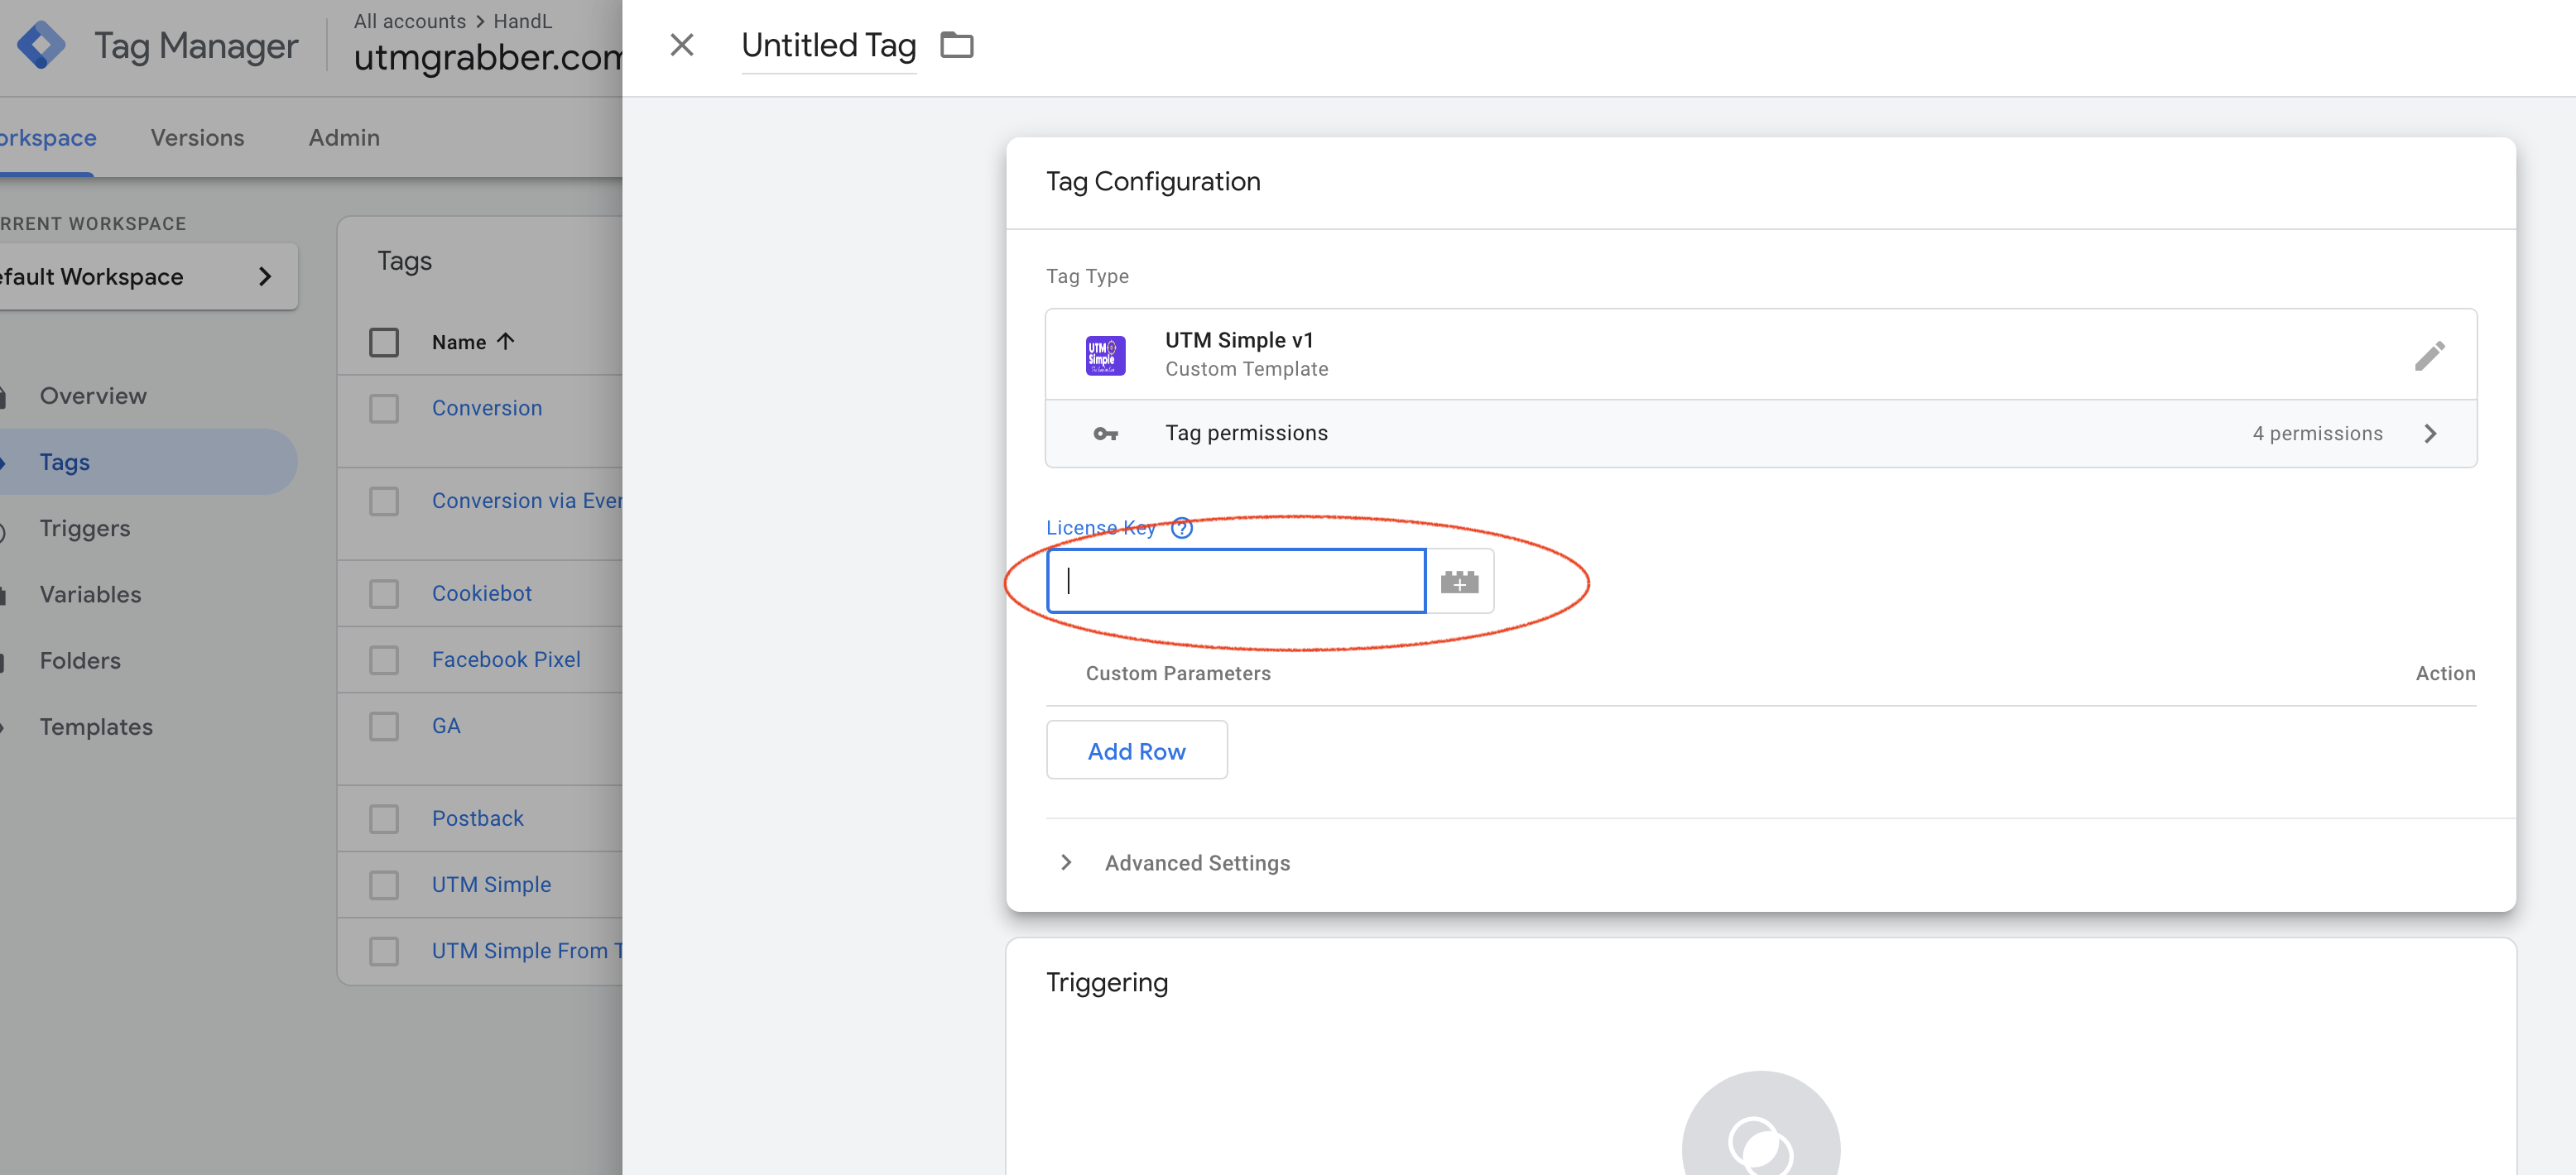Image resolution: width=2576 pixels, height=1175 pixels.
Task: Click the Tag Manager diamond logo
Action: coord(41,45)
